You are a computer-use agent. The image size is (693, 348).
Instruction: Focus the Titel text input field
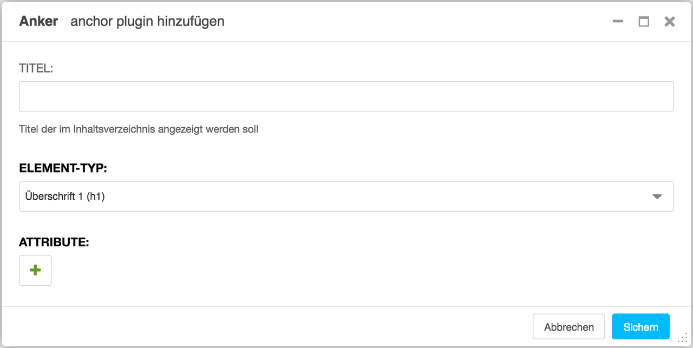click(346, 96)
